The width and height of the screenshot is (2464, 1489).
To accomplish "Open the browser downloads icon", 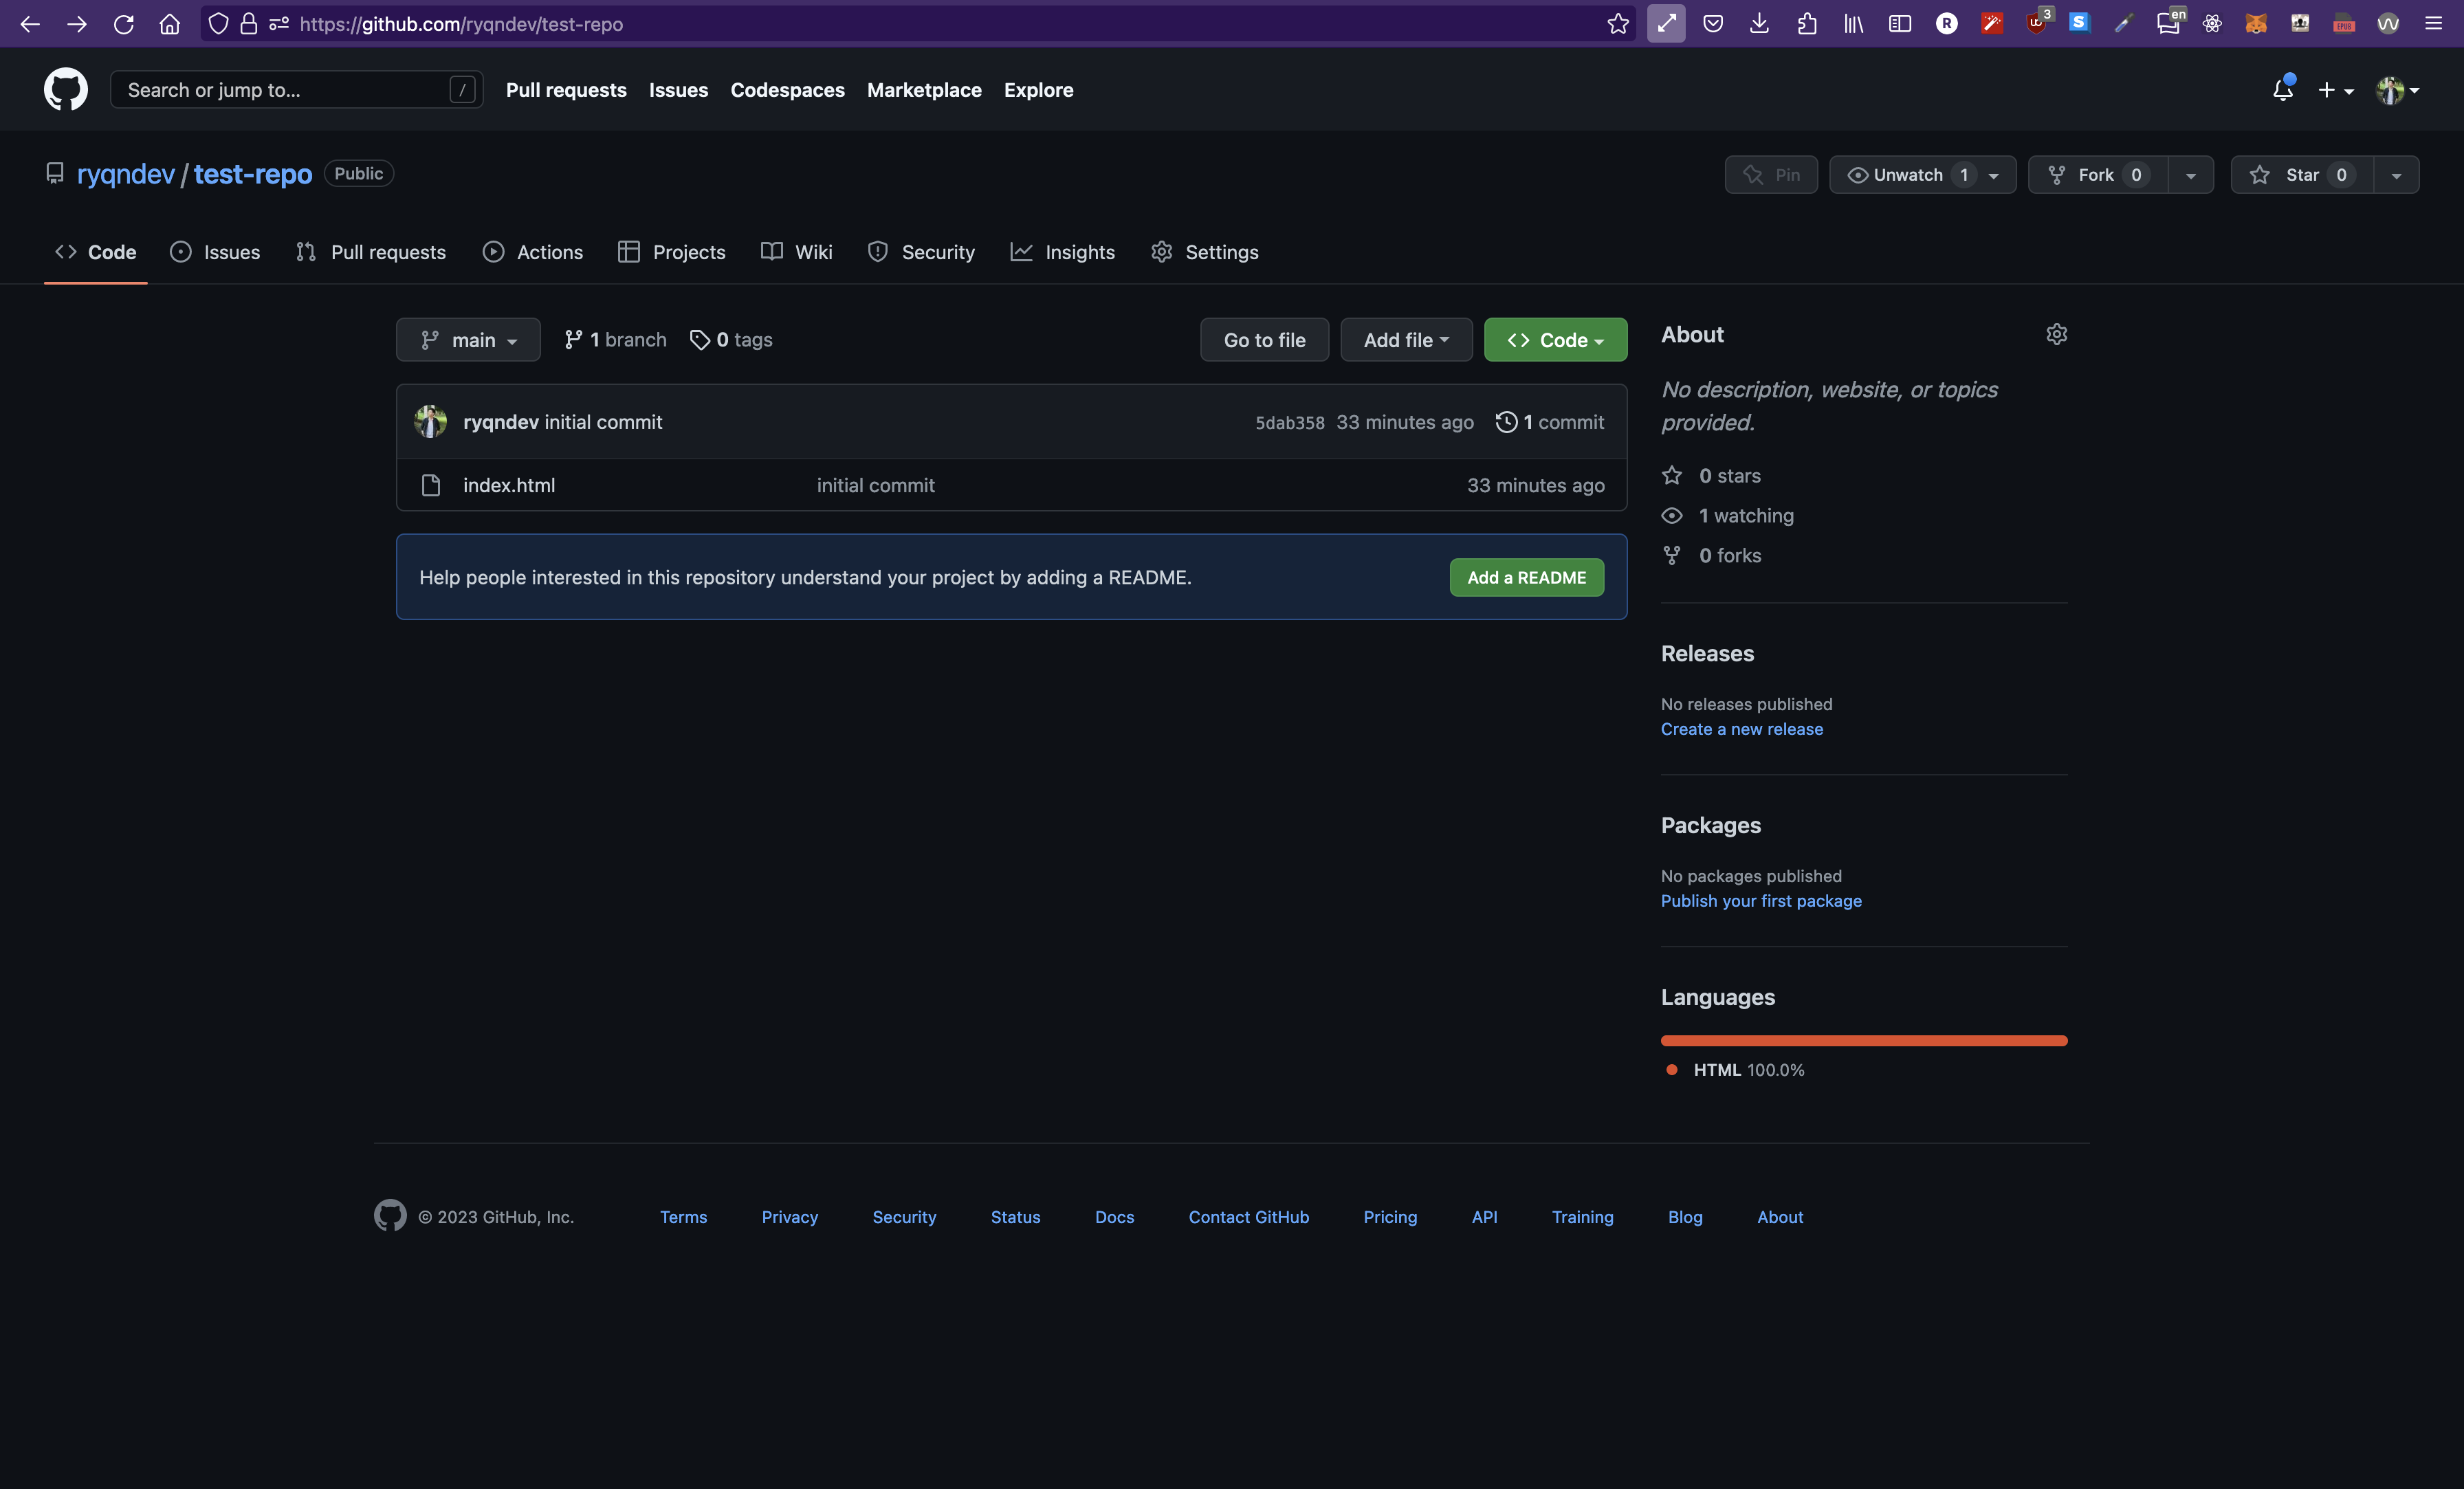I will click(1759, 24).
